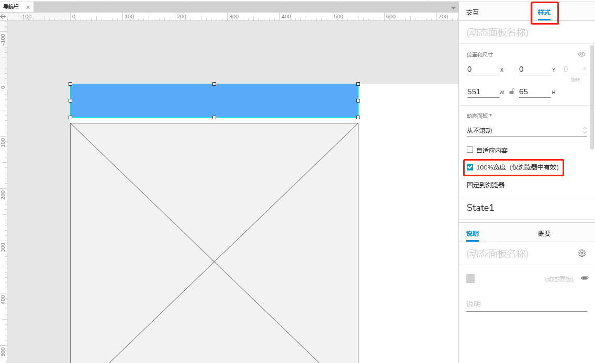
Task: Enable the 自适应内容 checkbox
Action: (470, 150)
